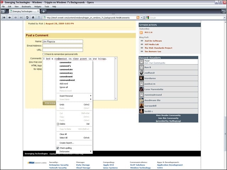Expand the Dictionaries submenu
Viewport: 227px width, 170px height.
(x=74, y=152)
